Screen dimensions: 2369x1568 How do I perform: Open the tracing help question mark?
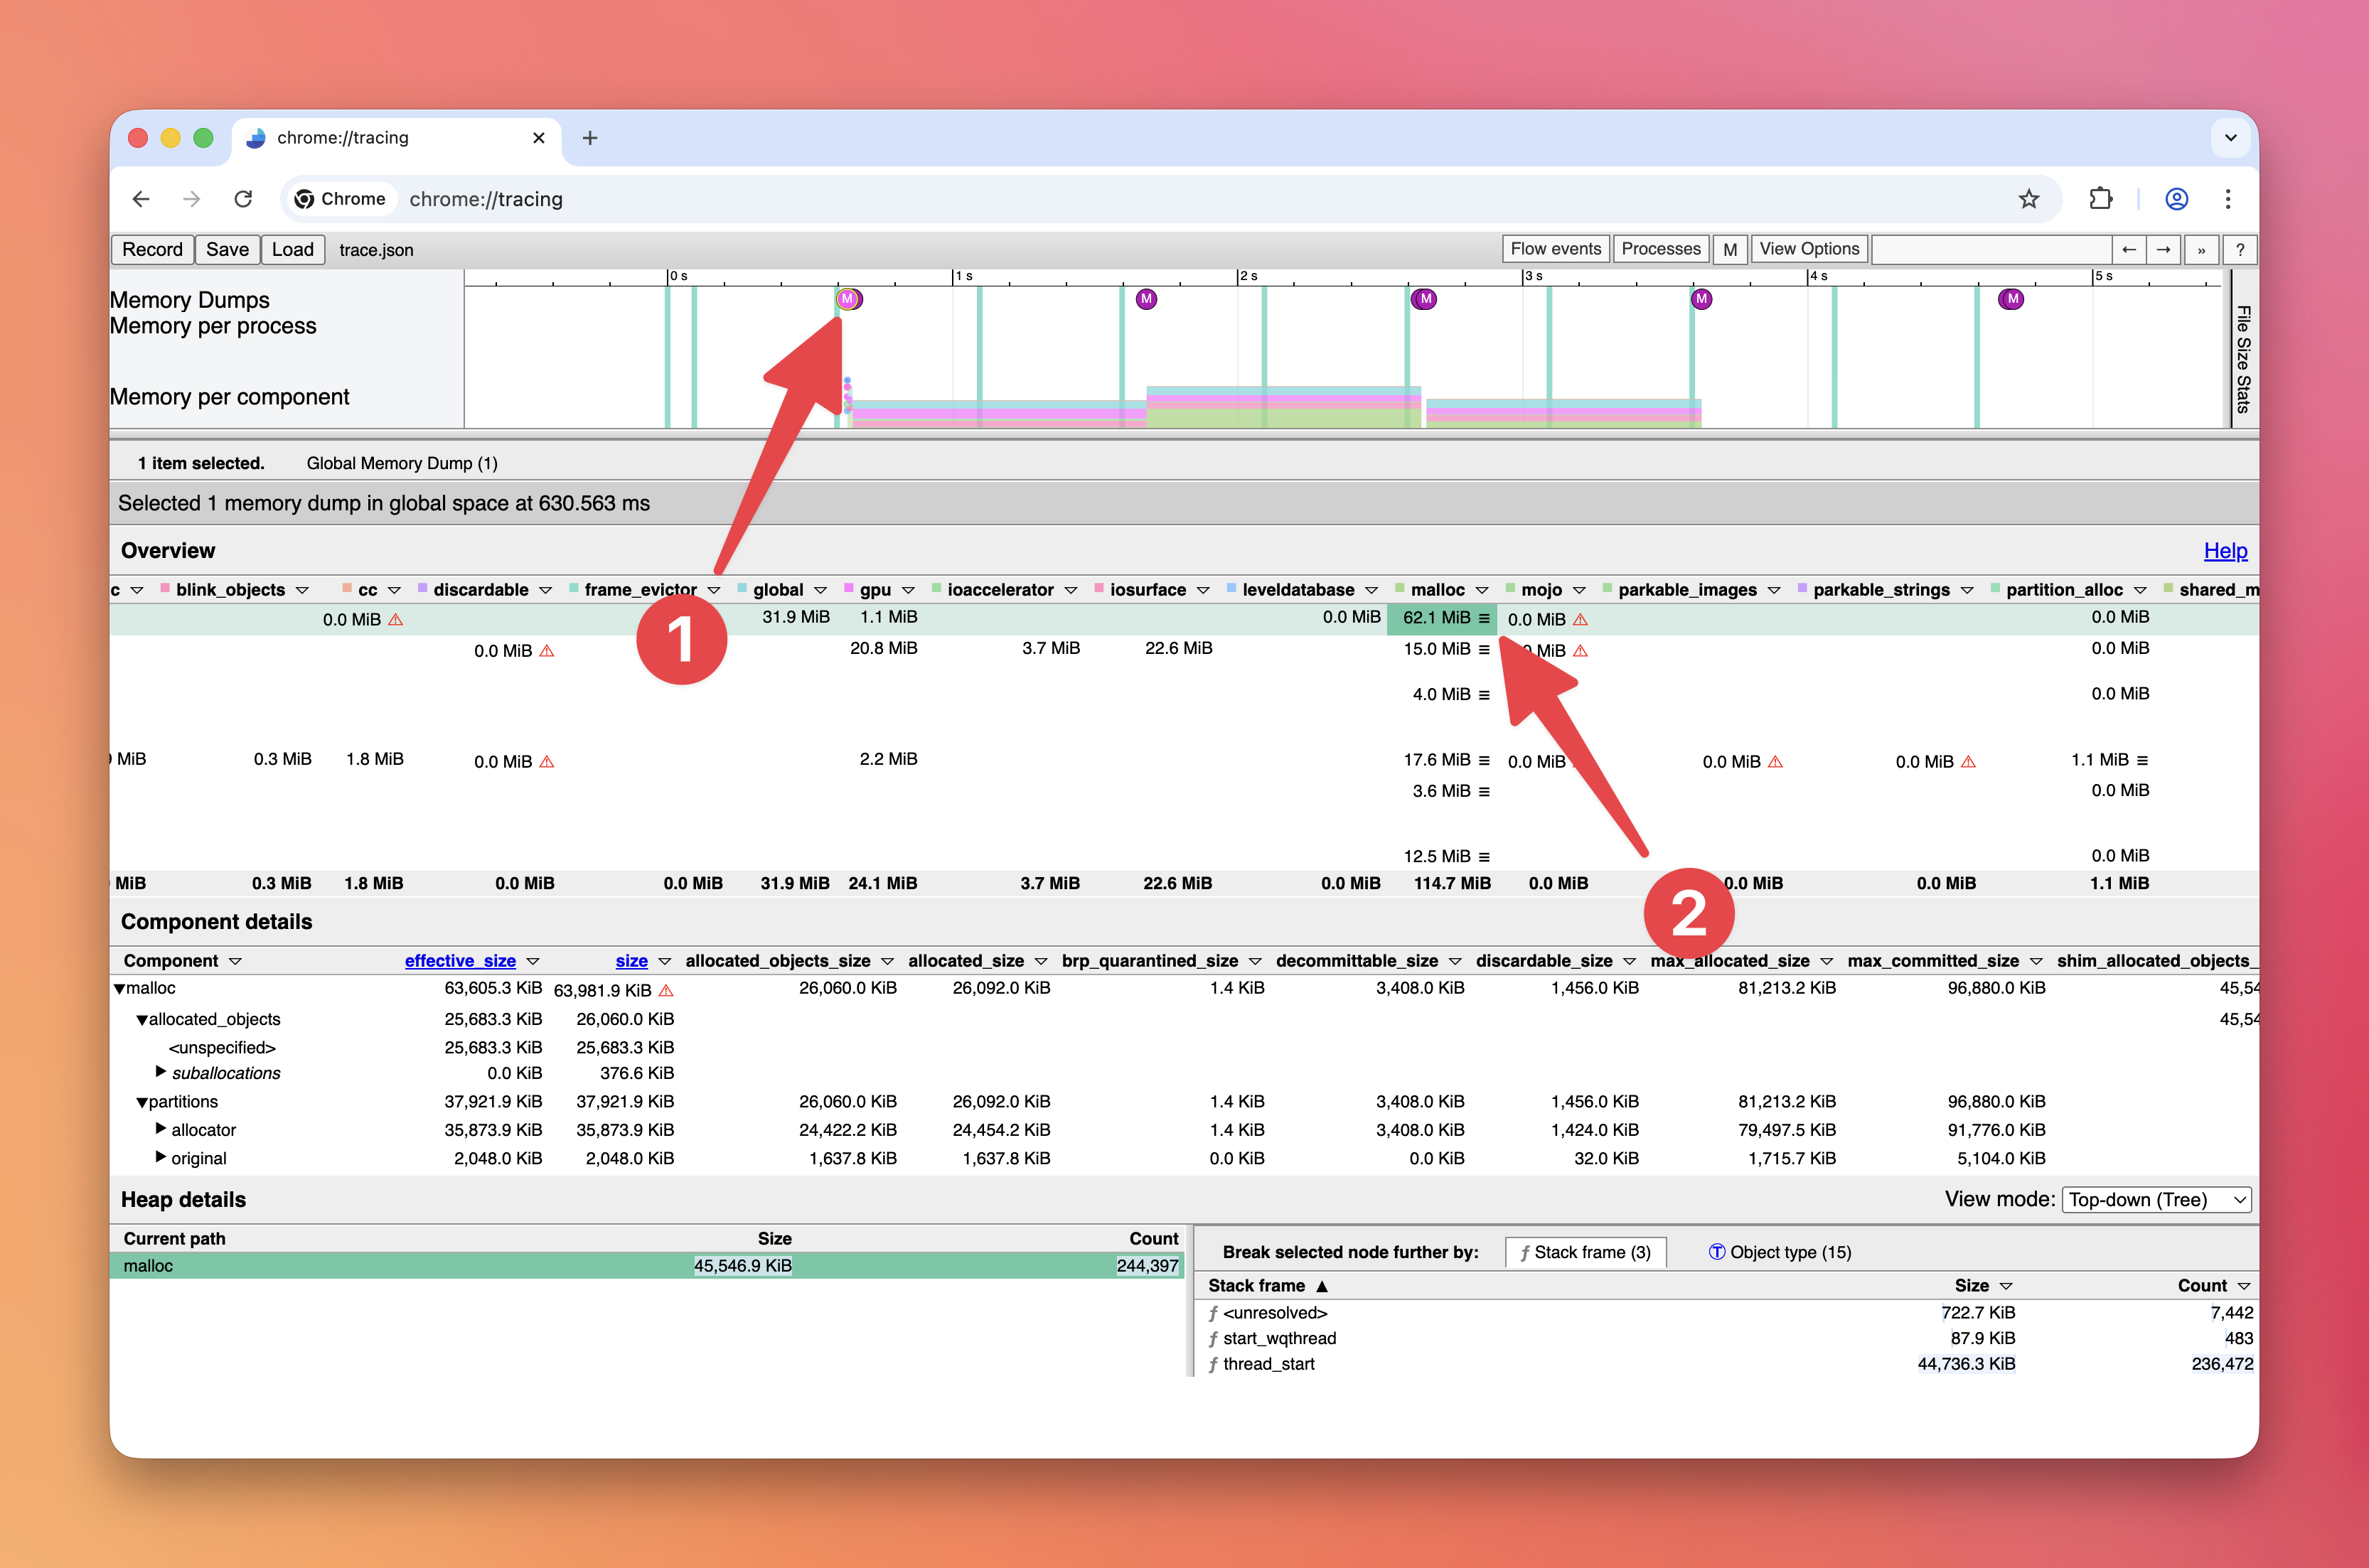tap(2240, 249)
